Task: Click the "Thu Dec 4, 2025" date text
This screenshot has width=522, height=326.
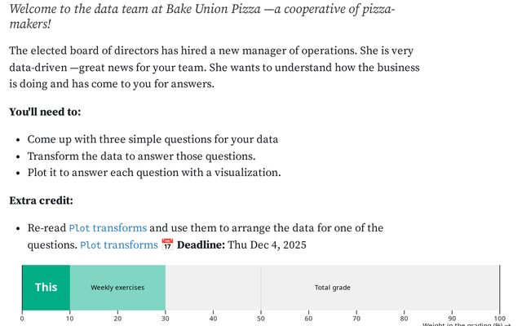Action: pyautogui.click(x=267, y=244)
